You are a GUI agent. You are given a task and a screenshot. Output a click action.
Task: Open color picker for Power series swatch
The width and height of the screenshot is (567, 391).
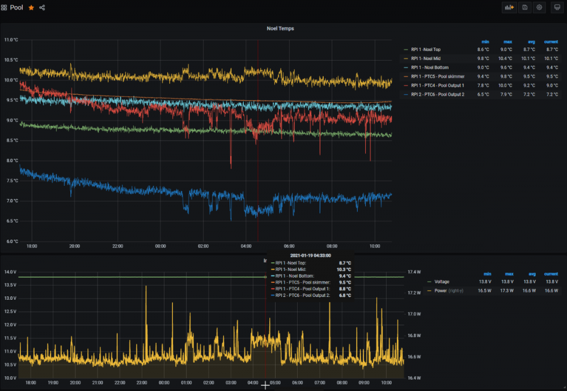(429, 290)
